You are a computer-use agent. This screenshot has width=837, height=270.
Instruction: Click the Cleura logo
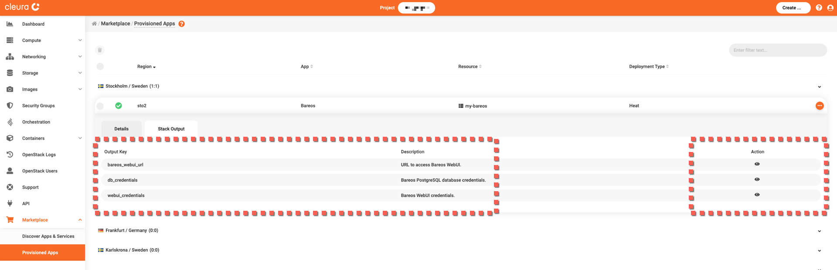(x=22, y=7)
